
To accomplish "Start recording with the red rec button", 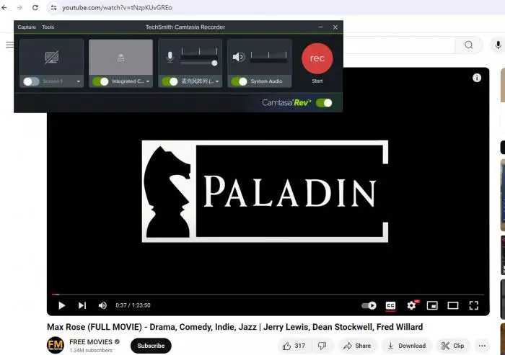I will tap(317, 58).
